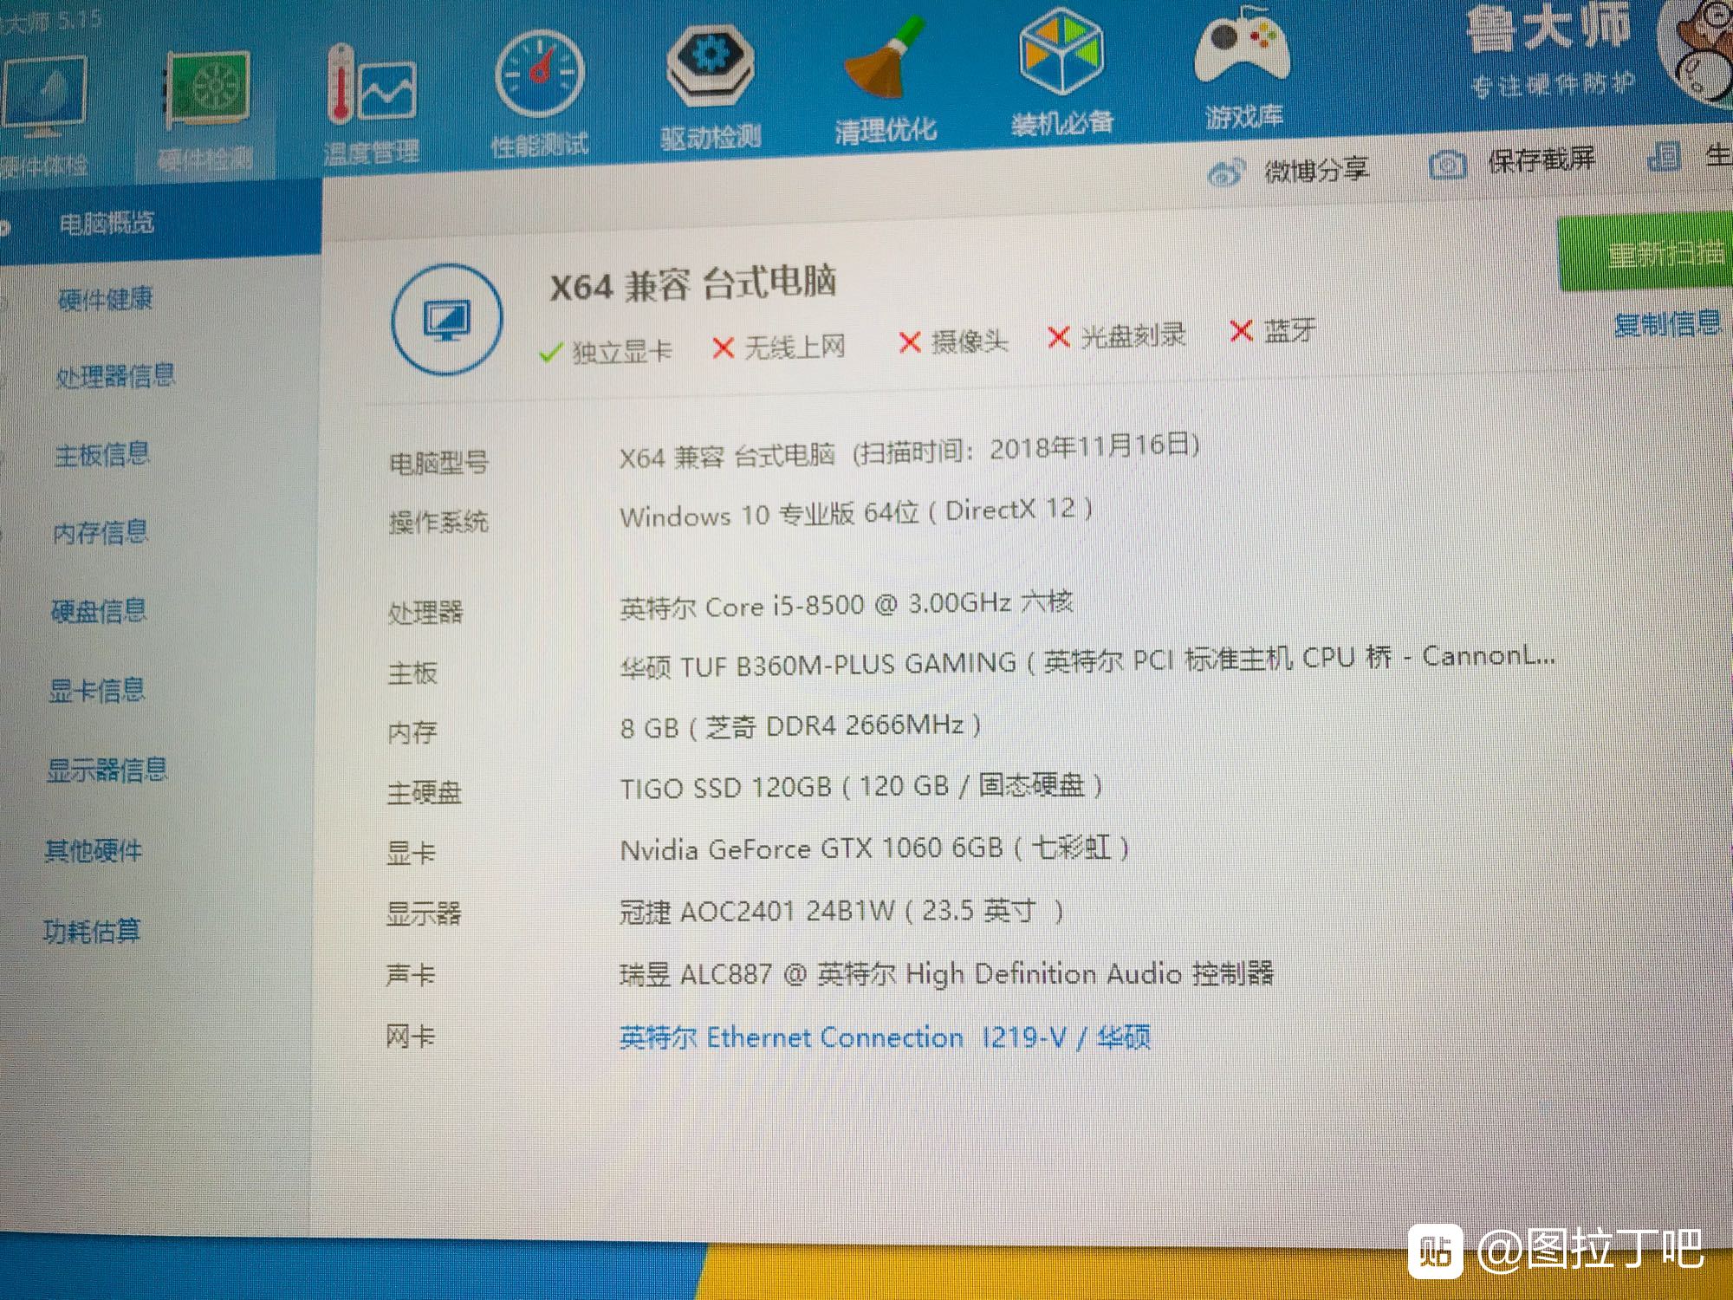Open 硬件健康 sidebar section

[105, 300]
